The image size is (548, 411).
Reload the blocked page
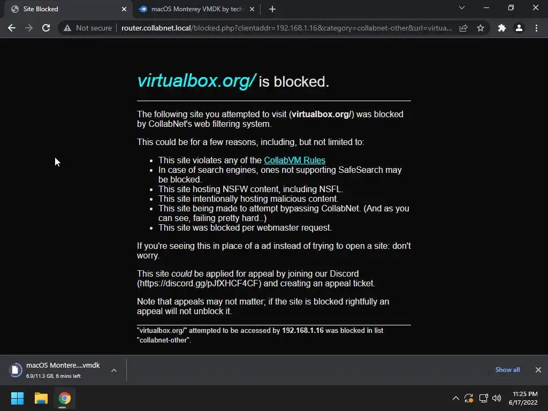click(x=46, y=28)
